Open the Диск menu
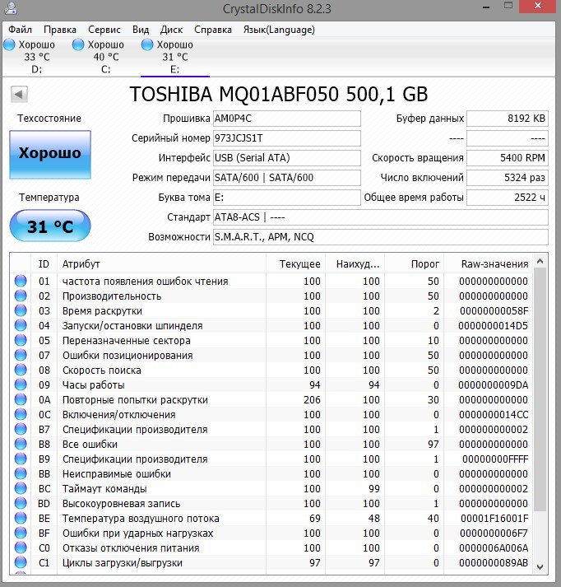 (171, 30)
